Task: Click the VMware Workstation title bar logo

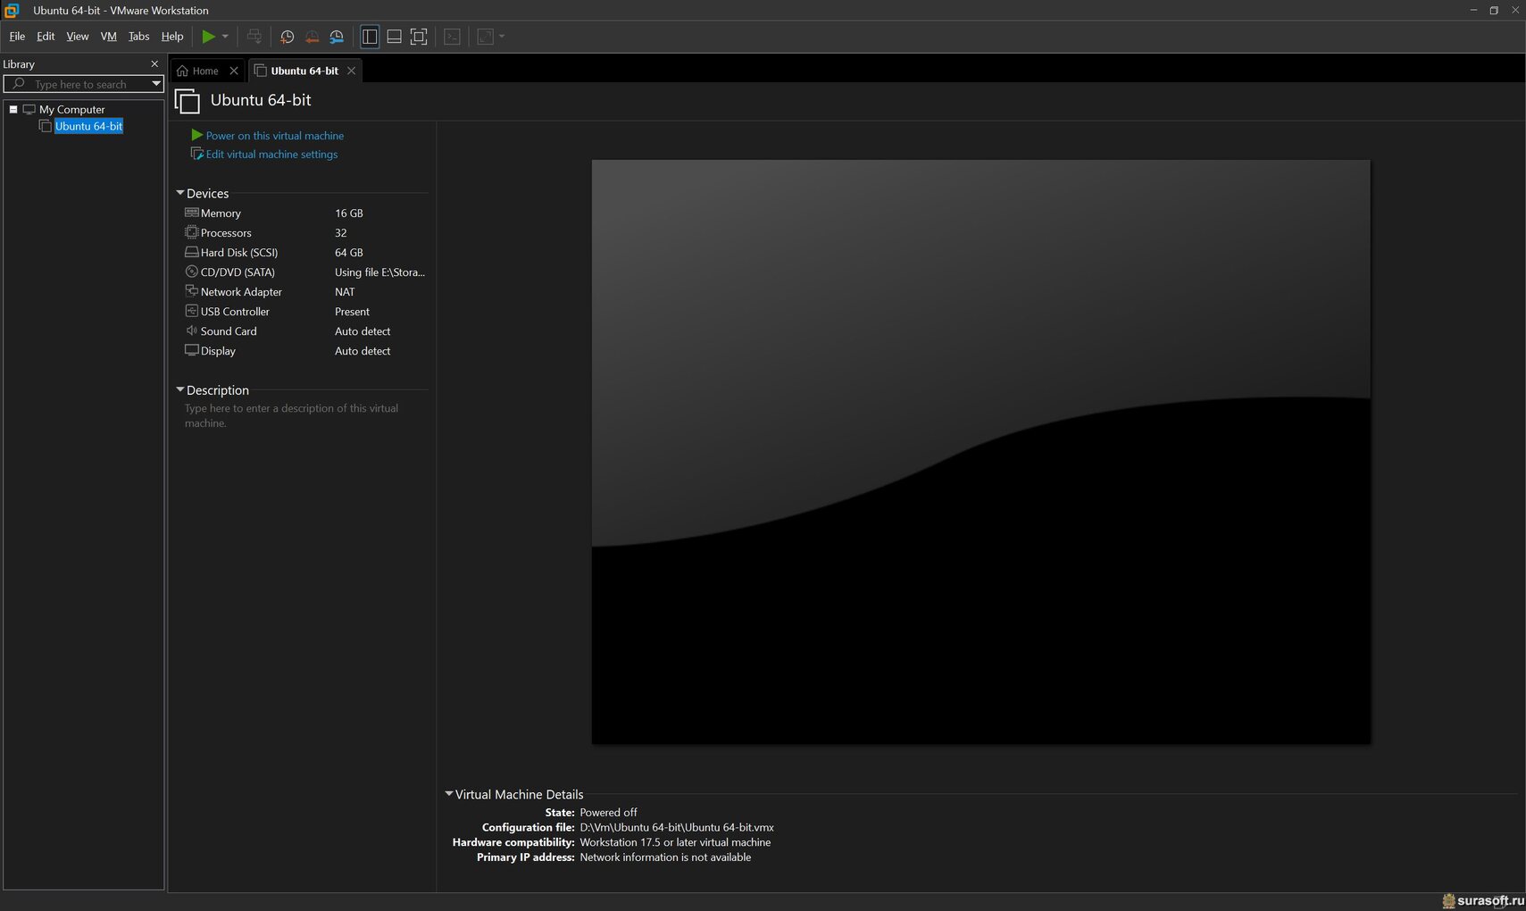Action: (x=12, y=11)
